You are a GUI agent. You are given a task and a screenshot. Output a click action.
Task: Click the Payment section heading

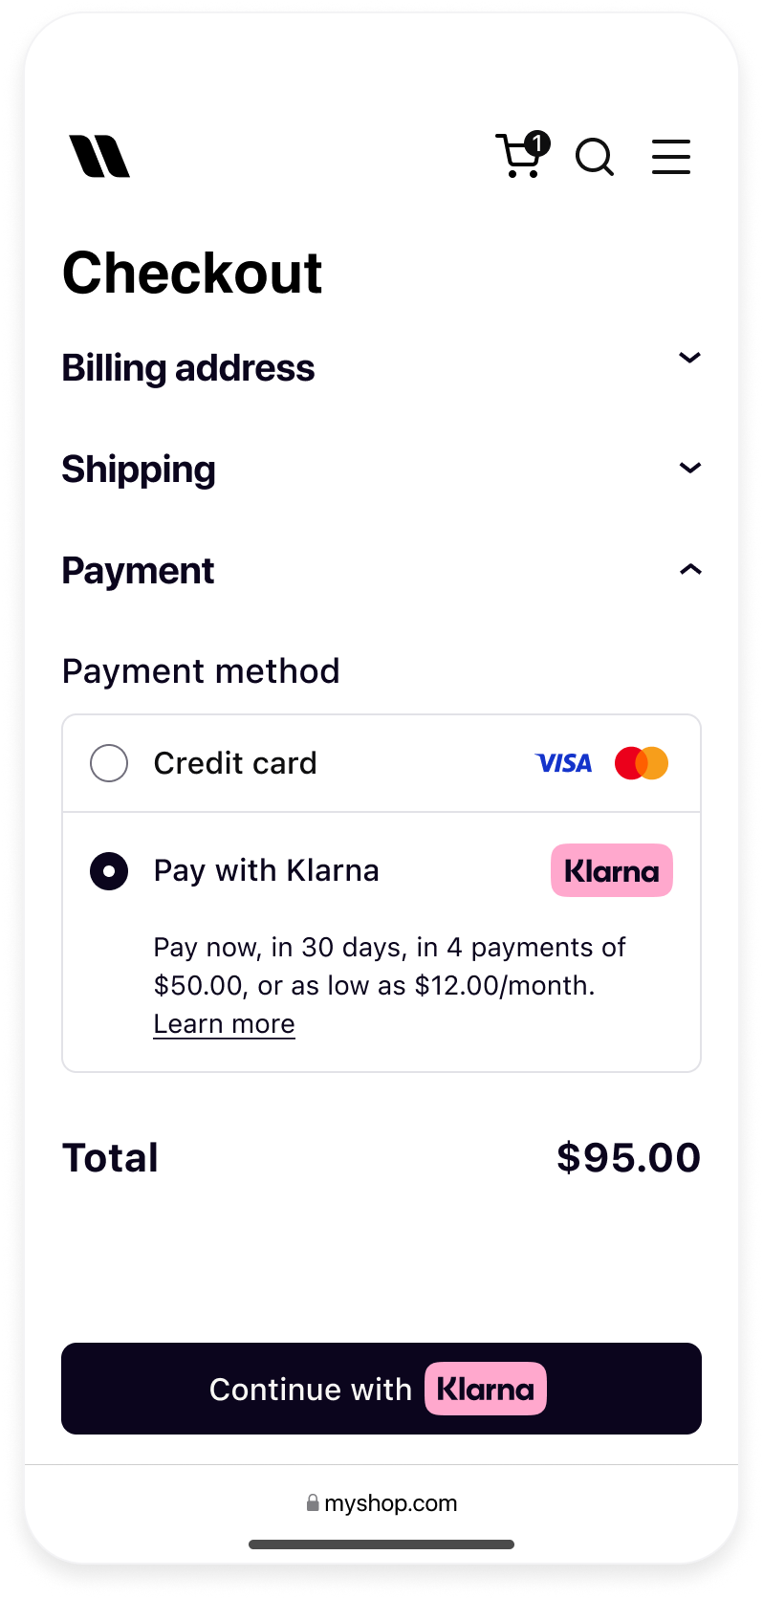(x=139, y=571)
